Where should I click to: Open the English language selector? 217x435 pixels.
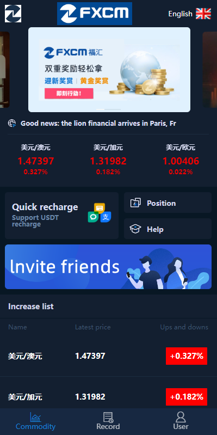pyautogui.click(x=190, y=14)
